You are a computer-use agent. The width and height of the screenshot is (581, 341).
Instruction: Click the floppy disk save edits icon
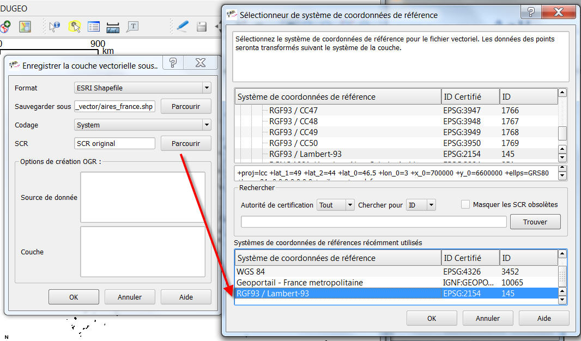coord(201,26)
